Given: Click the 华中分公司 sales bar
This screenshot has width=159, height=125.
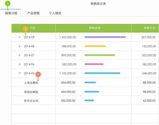Looking at the screenshot, I should click(x=89, y=101).
